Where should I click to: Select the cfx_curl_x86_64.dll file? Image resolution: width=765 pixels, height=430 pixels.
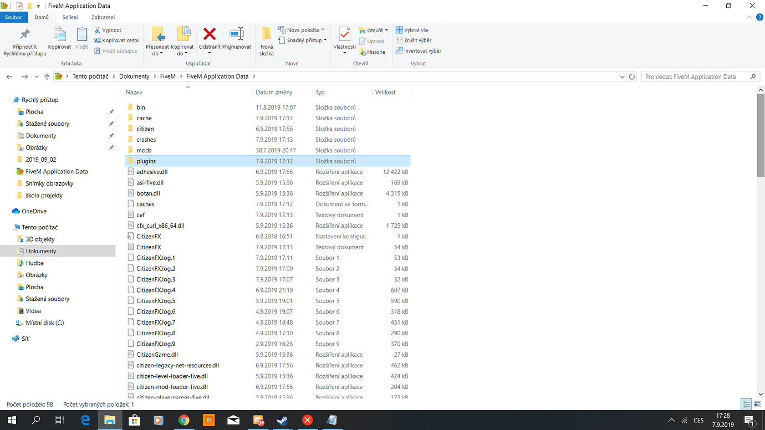pyautogui.click(x=160, y=226)
